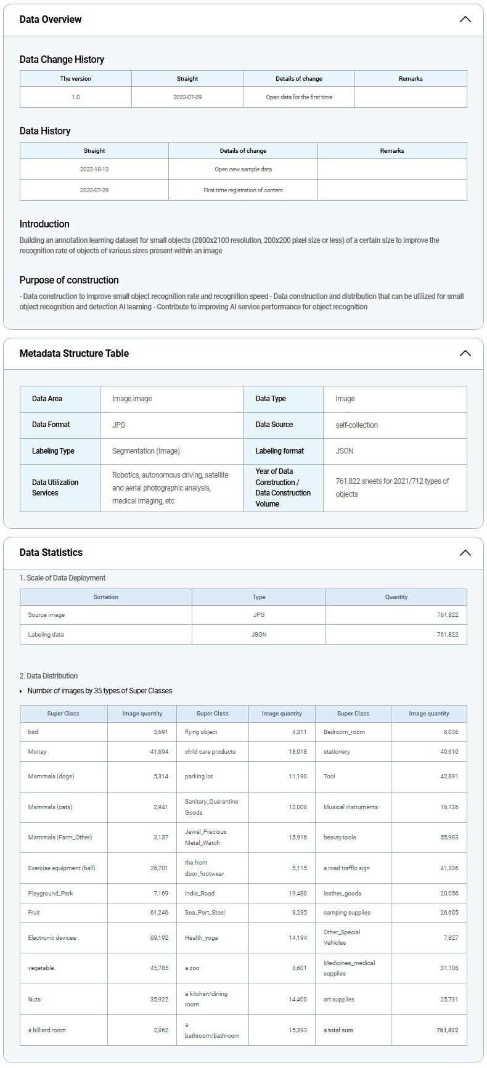This screenshot has height=1068, width=487.
Task: Click "The version" column header
Action: click(x=75, y=79)
